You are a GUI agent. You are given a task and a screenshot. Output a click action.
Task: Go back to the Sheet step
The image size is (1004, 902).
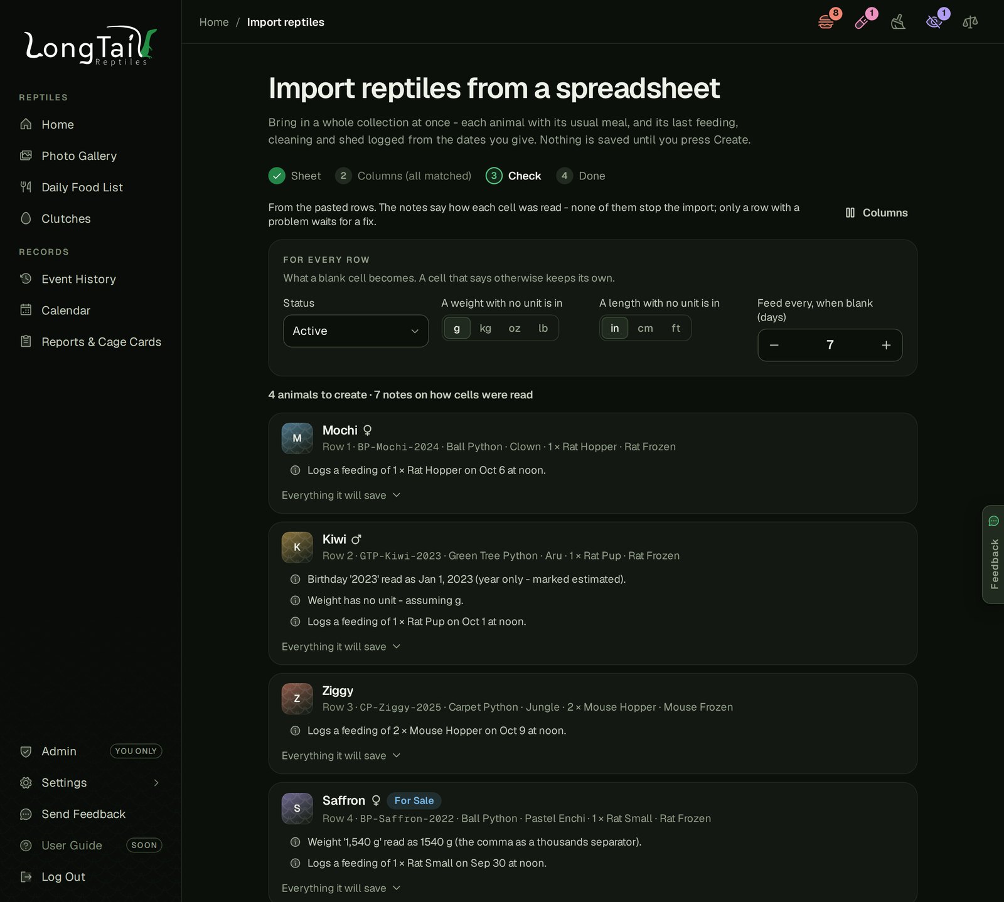coord(294,176)
